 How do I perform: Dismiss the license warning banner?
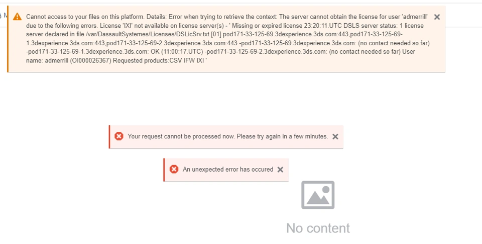(437, 17)
